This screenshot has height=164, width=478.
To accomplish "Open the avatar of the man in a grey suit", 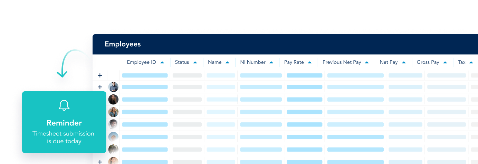I will pyautogui.click(x=113, y=87).
